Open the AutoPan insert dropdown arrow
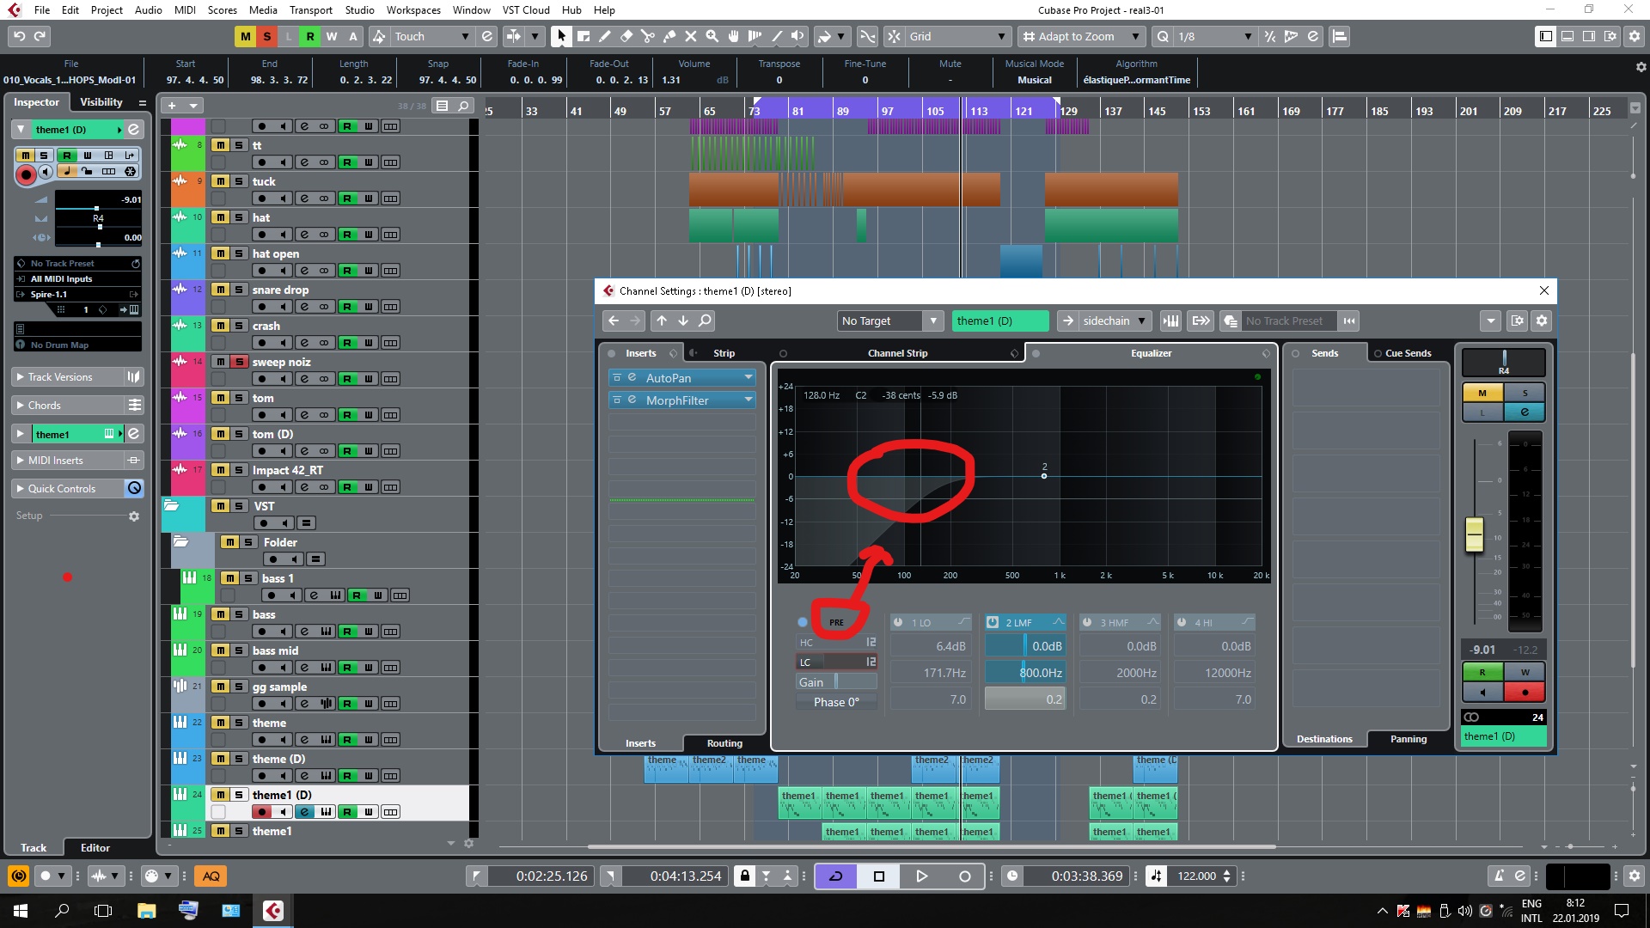The height and width of the screenshot is (928, 1650). [x=749, y=378]
